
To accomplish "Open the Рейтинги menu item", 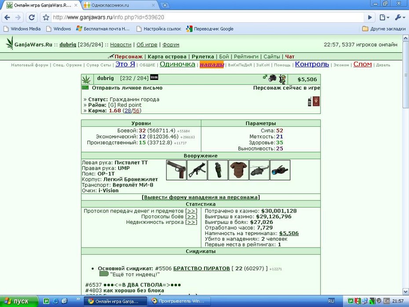I will 246,57.
